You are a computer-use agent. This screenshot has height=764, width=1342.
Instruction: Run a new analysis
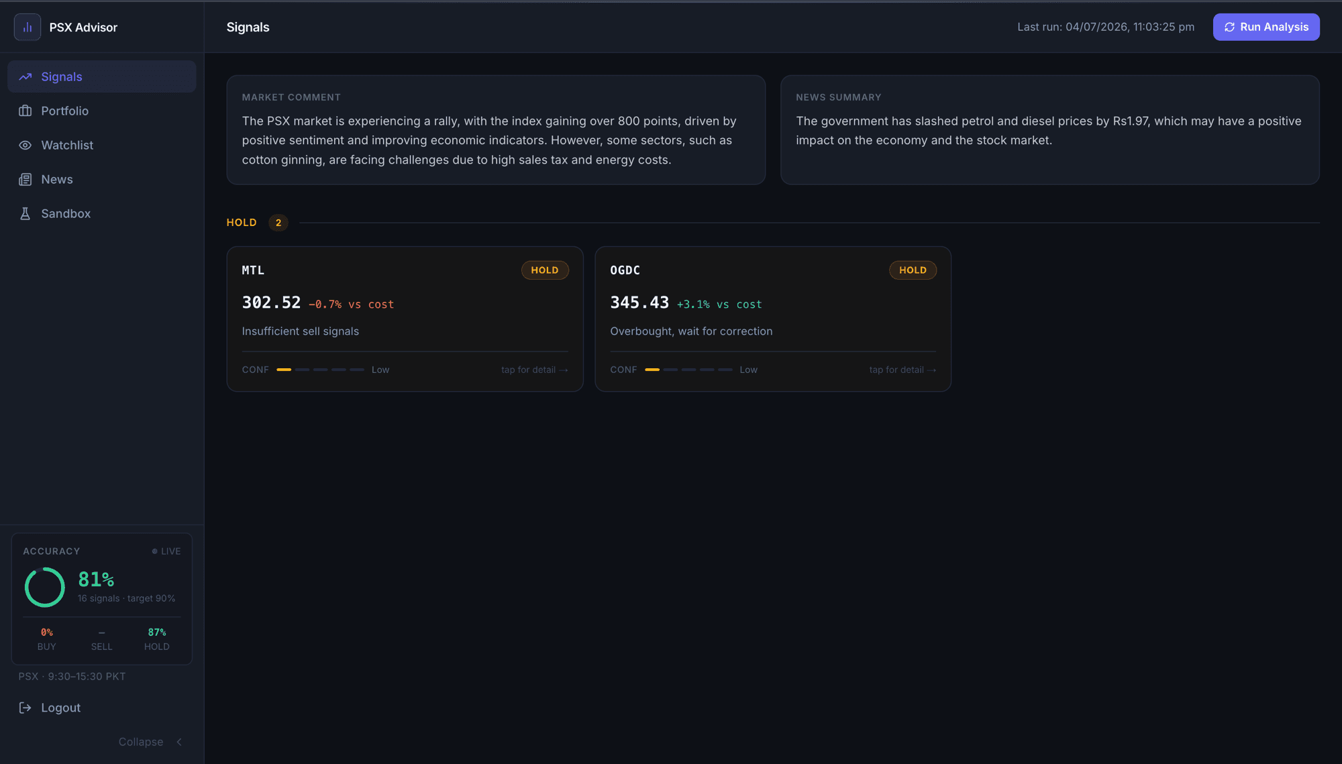pyautogui.click(x=1266, y=28)
